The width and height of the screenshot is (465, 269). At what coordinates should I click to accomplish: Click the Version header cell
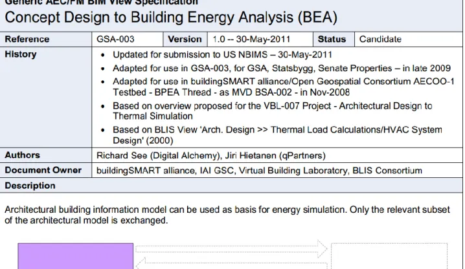click(185, 39)
